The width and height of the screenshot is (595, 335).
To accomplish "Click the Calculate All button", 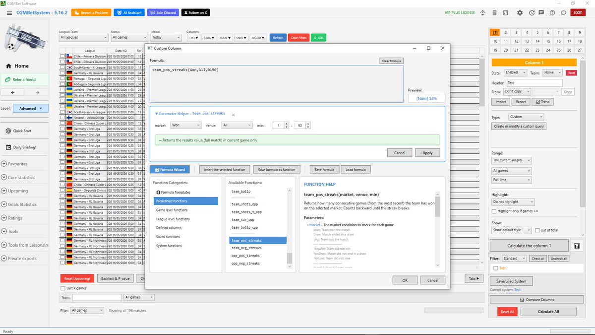I will 548,311.
